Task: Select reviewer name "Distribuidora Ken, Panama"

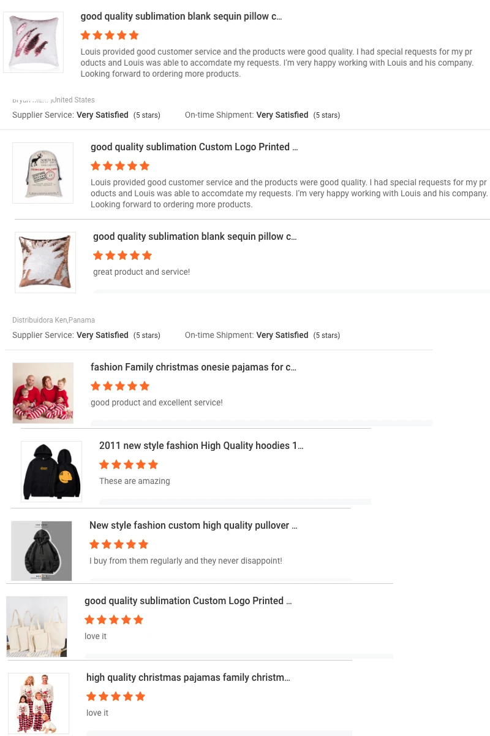Action: [53, 320]
